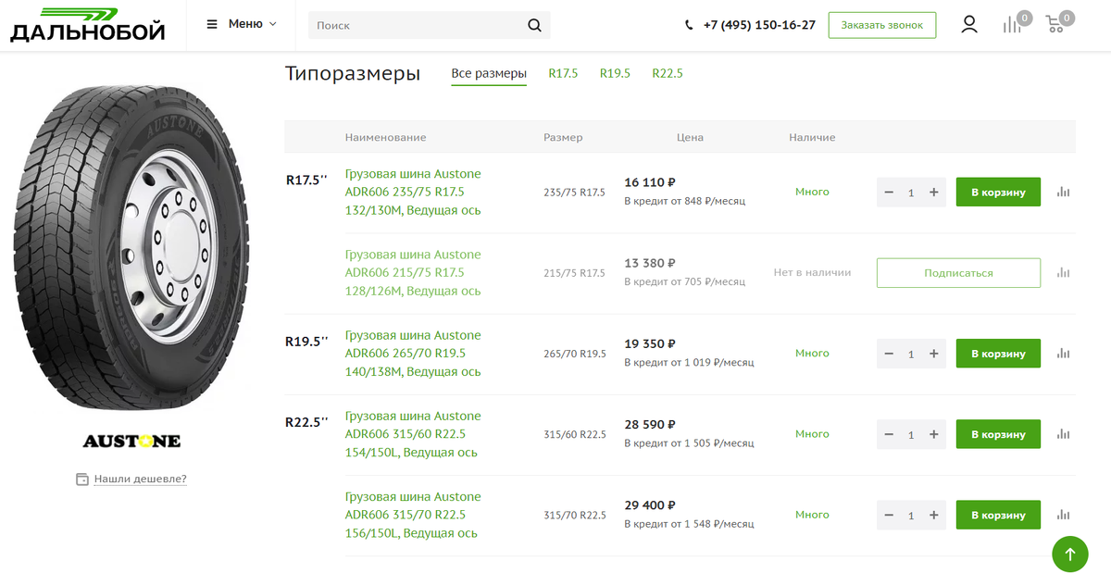Image resolution: width=1111 pixels, height=573 pixels.
Task: Click the Dalnoboy logo
Action: point(88,25)
